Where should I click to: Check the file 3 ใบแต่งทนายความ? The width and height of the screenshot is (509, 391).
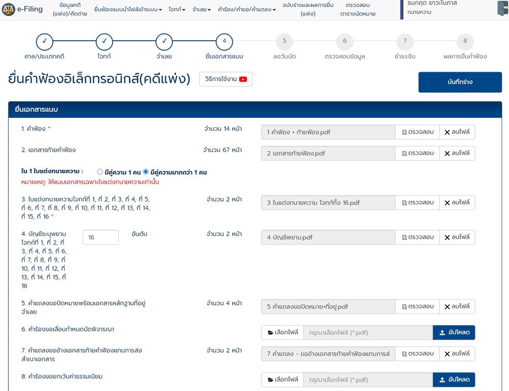click(417, 203)
